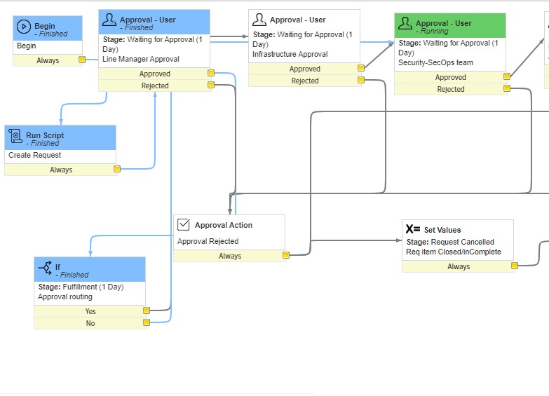Click the Always condition under Begin
549x396 pixels.
click(48, 60)
